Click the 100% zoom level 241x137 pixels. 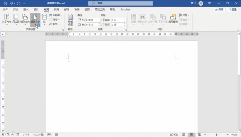234,135
